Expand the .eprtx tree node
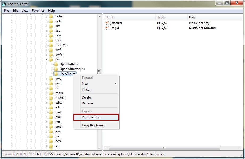The image size is (245, 159). tap(46, 127)
